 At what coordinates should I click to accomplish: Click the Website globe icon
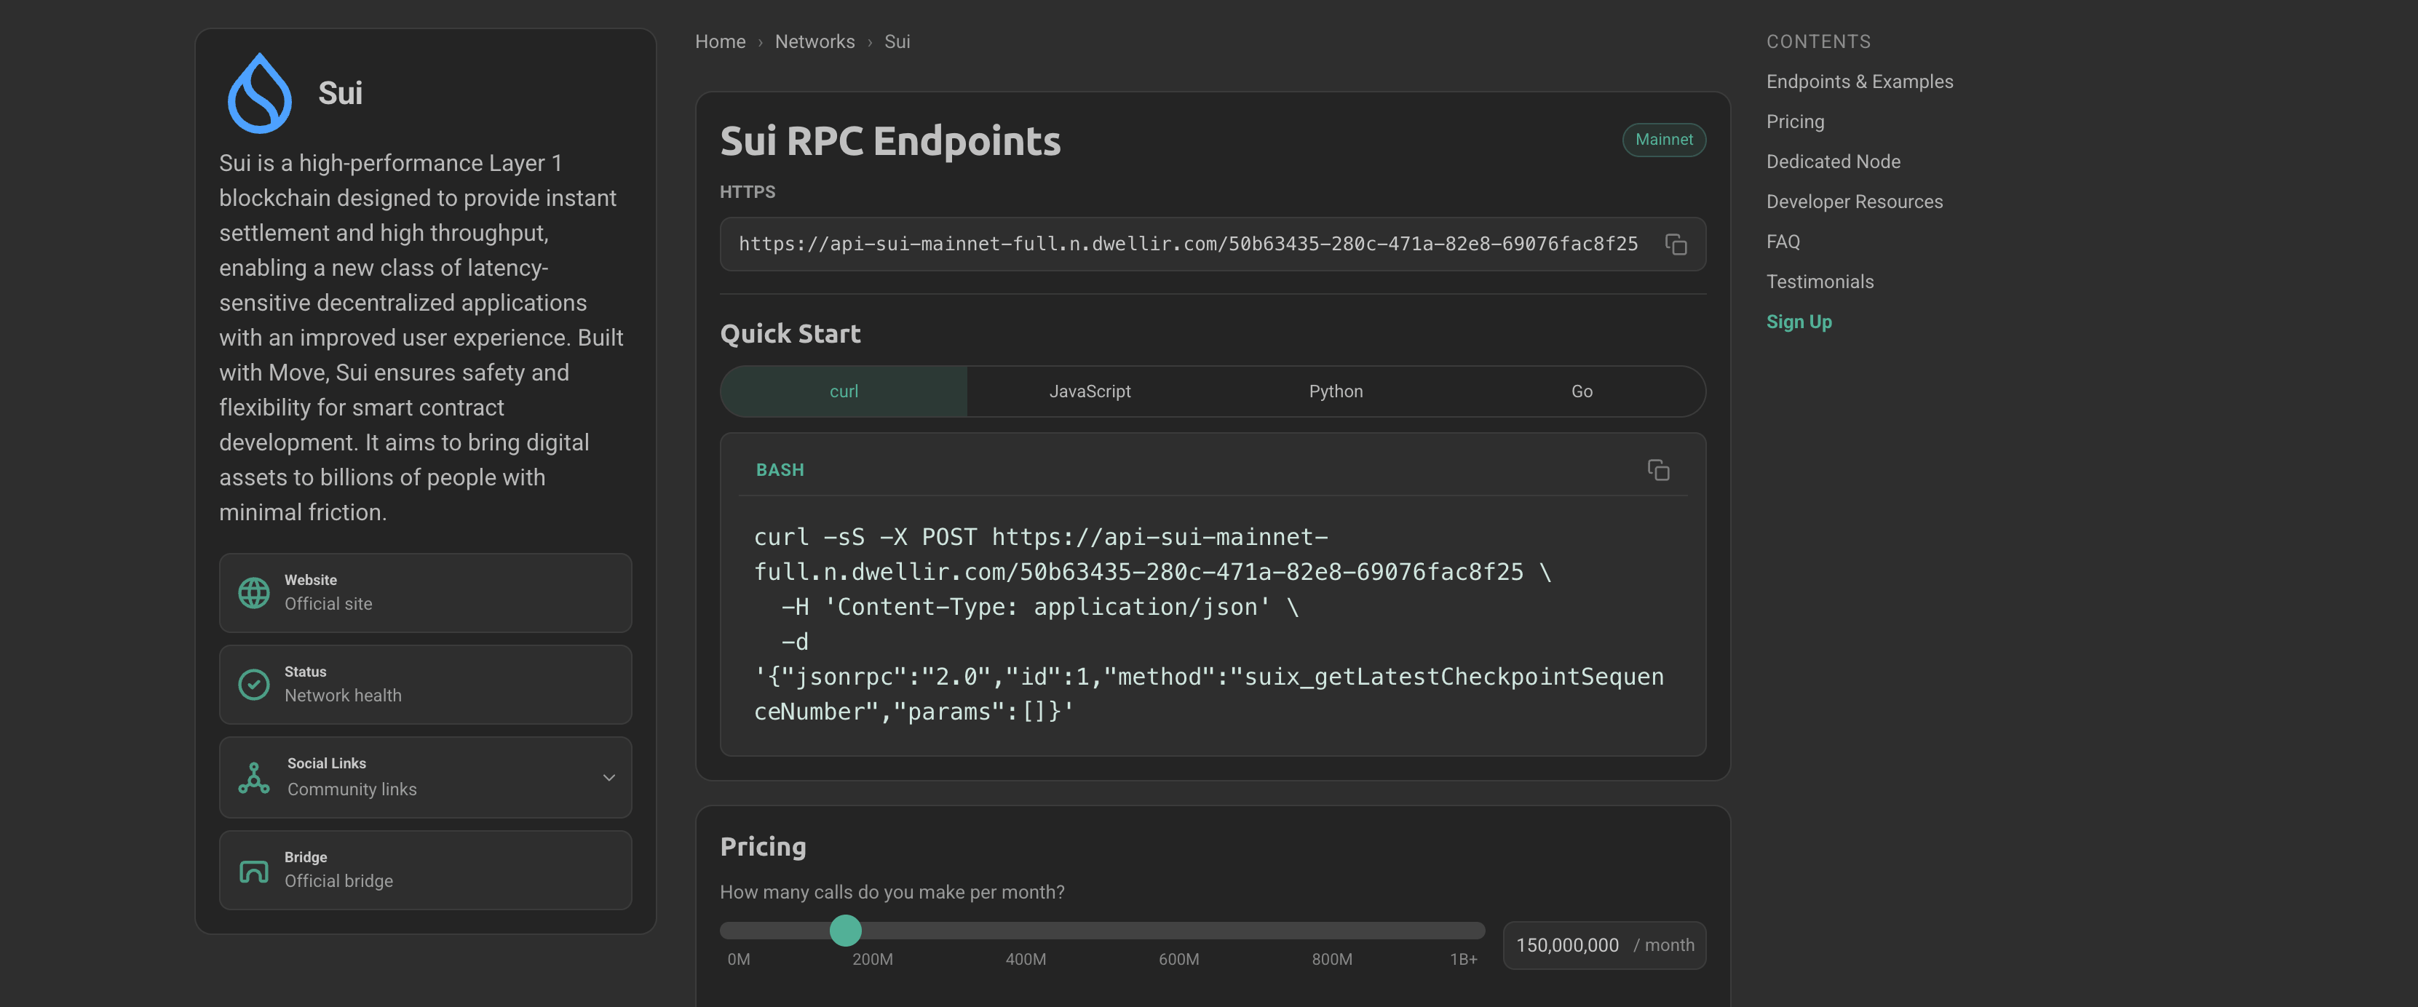tap(253, 592)
